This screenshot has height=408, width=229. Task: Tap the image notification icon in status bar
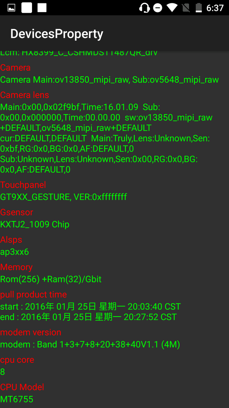[11, 8]
